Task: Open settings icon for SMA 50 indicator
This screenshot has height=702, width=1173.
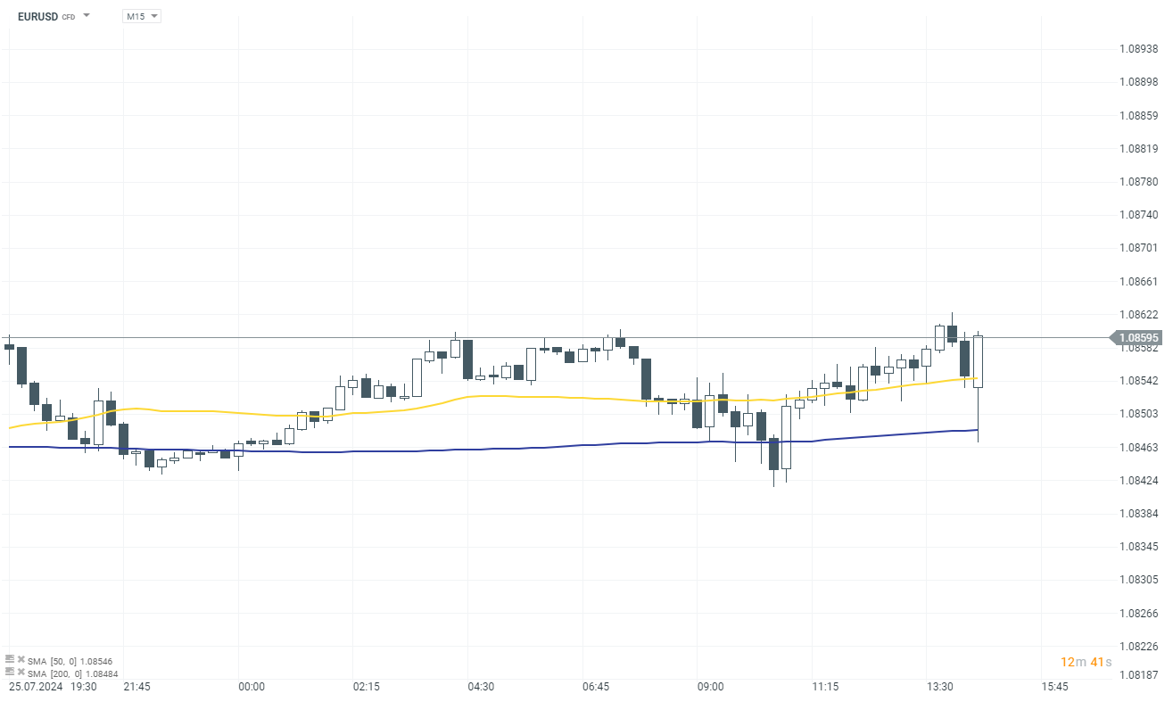Action: coord(10,660)
